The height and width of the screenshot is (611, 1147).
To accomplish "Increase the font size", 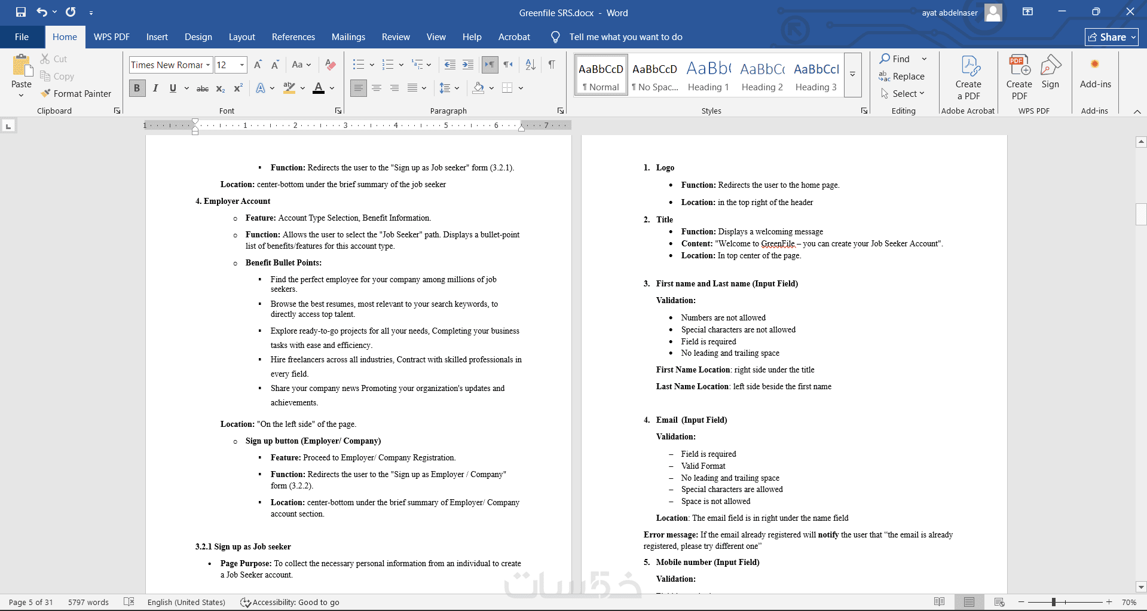I will [x=258, y=65].
